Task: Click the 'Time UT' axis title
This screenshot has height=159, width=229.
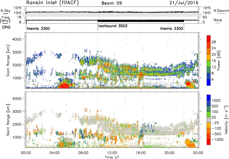Action: (112, 157)
